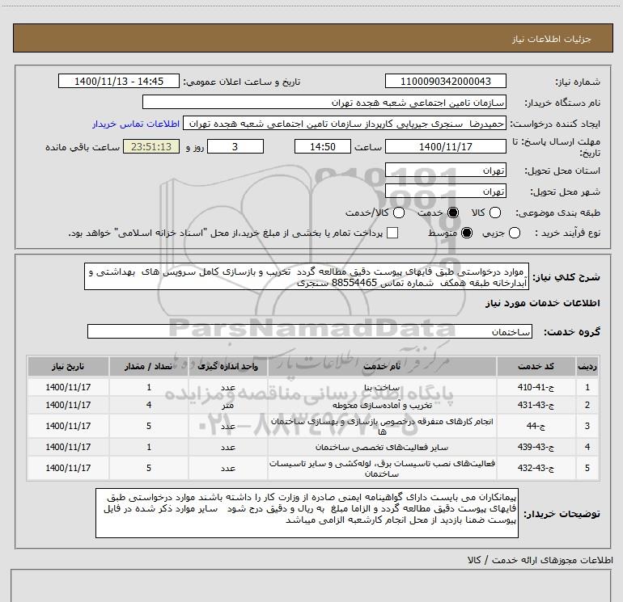This screenshot has width=623, height=602.
Task: Select service code ج-41-410 cell
Action: (536, 387)
